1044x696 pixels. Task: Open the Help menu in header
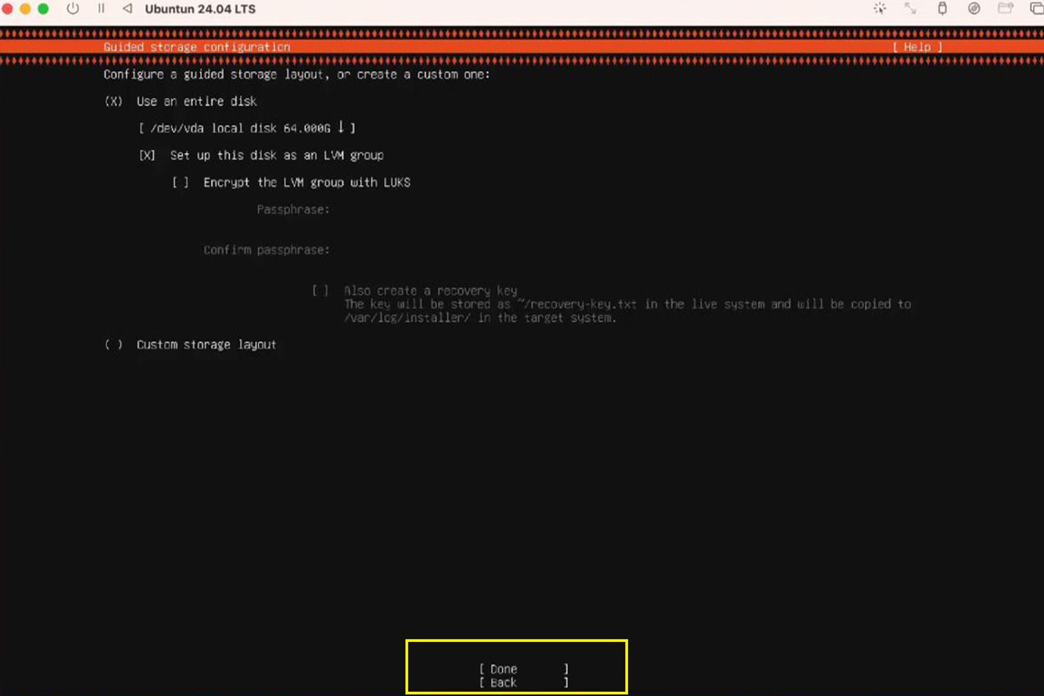(917, 47)
